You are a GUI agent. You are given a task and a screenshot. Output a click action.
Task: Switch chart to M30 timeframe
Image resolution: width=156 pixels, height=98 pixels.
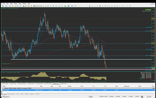117,6
